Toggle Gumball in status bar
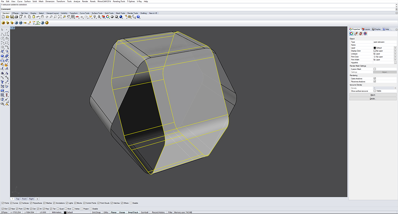Screen dimensions: 398x214 pyautogui.click(x=144, y=212)
